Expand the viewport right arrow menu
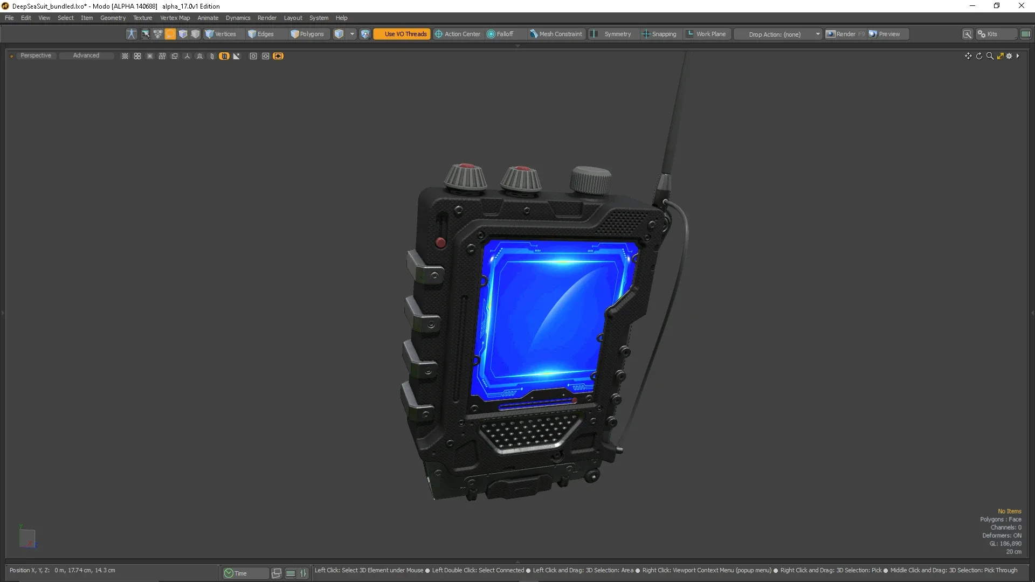 [x=1018, y=56]
